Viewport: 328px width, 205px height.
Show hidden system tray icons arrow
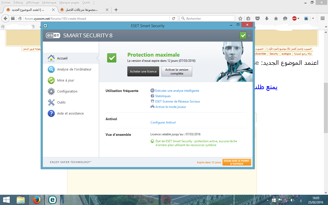point(268,200)
